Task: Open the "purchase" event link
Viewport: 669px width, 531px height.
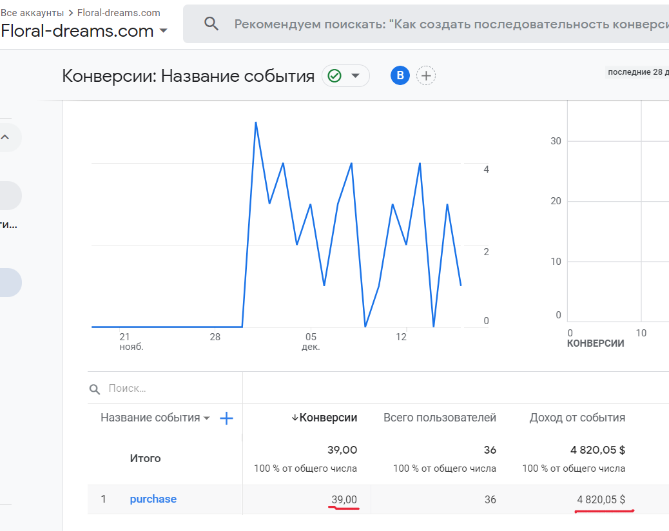Action: 153,499
